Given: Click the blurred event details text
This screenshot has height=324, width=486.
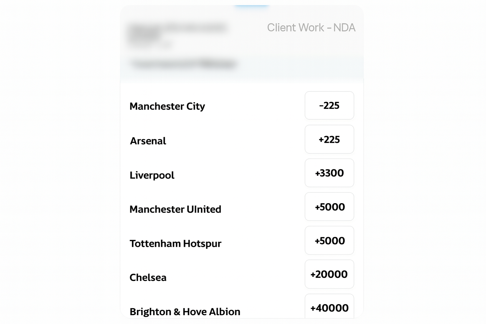Looking at the screenshot, I should [x=179, y=33].
